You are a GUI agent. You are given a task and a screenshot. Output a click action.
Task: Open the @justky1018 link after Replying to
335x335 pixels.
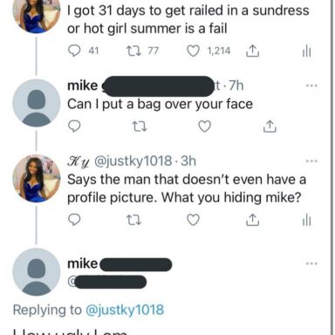click(125, 310)
